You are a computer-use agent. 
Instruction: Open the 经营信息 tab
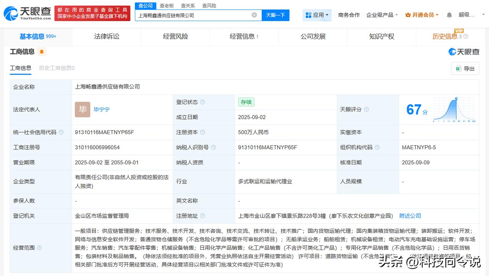coord(244,36)
